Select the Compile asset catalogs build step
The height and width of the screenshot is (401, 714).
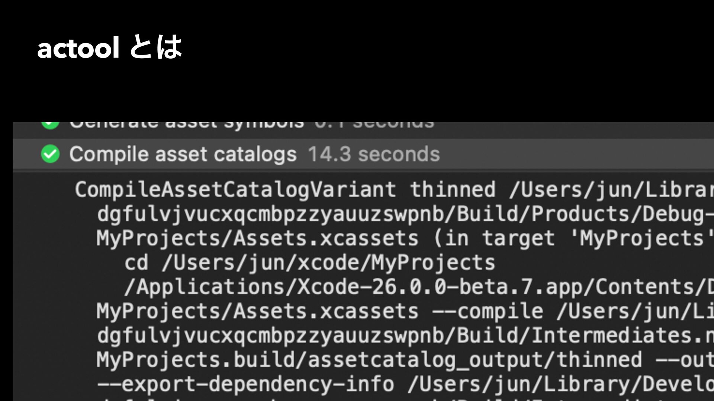tap(363, 154)
